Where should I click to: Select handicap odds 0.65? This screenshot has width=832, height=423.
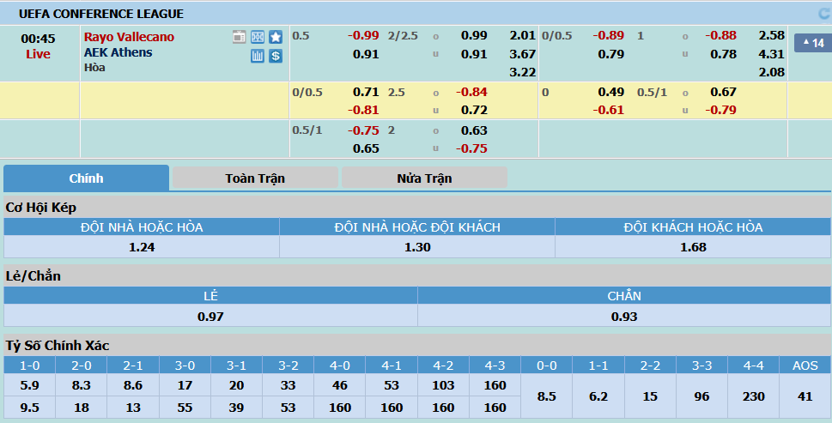coord(366,149)
